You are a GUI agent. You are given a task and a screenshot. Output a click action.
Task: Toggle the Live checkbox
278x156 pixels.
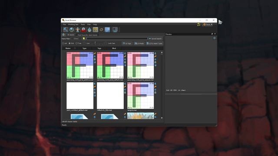tap(84, 43)
